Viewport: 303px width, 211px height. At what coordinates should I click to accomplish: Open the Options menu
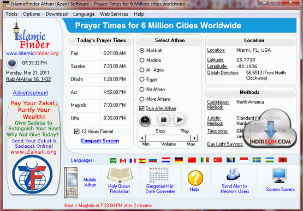[32, 14]
